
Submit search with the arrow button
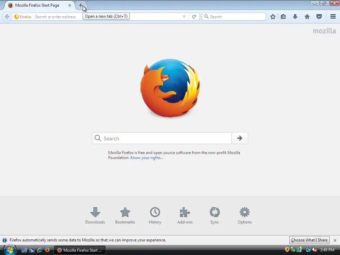click(240, 138)
